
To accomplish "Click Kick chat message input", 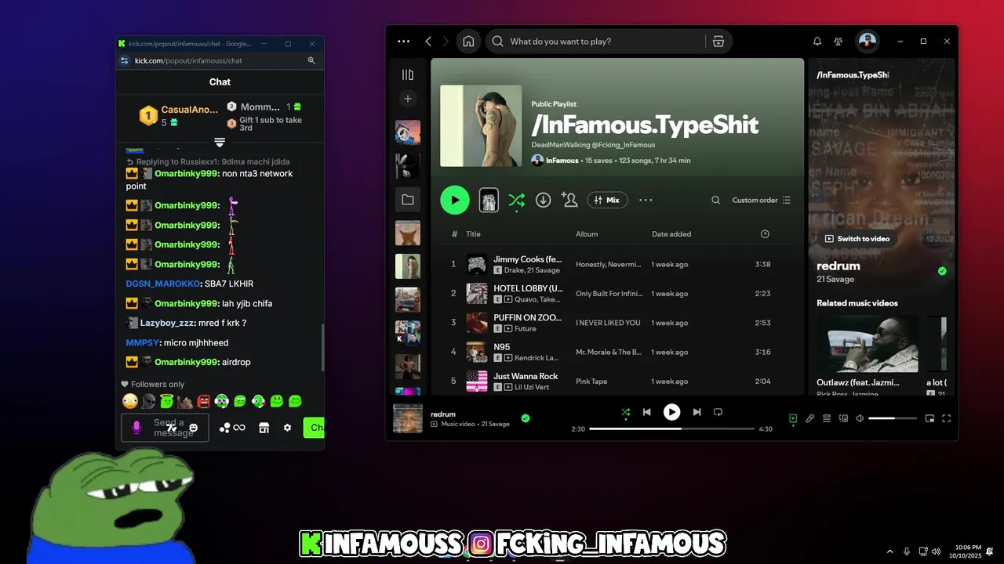I will pos(165,428).
